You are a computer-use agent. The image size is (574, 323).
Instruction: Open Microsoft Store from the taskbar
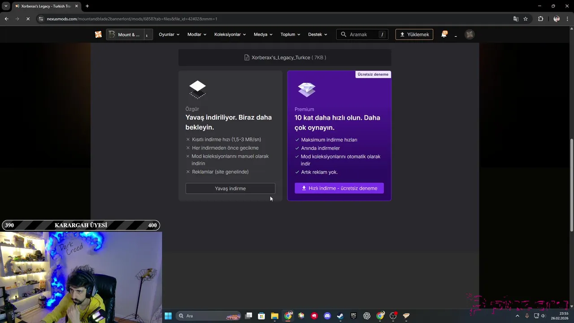tap(261, 316)
